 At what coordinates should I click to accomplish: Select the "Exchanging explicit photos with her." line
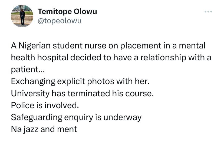80,81
